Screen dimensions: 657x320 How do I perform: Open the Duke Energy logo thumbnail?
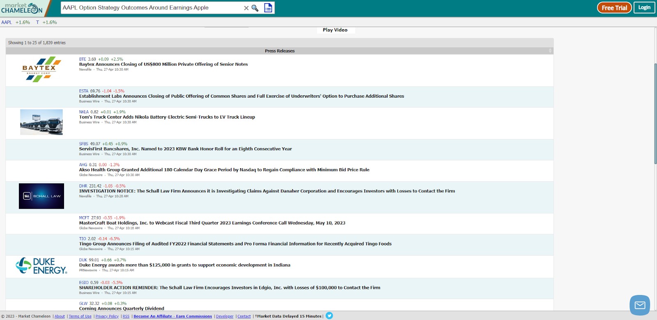[x=41, y=266]
